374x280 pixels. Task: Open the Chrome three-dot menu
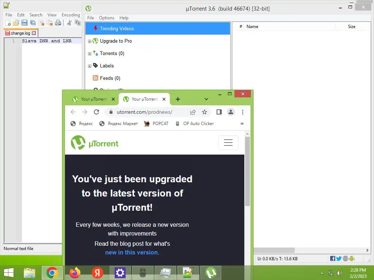[243, 112]
